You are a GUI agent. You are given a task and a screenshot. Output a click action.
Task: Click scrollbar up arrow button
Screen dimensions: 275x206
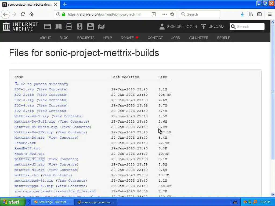click(x=273, y=22)
